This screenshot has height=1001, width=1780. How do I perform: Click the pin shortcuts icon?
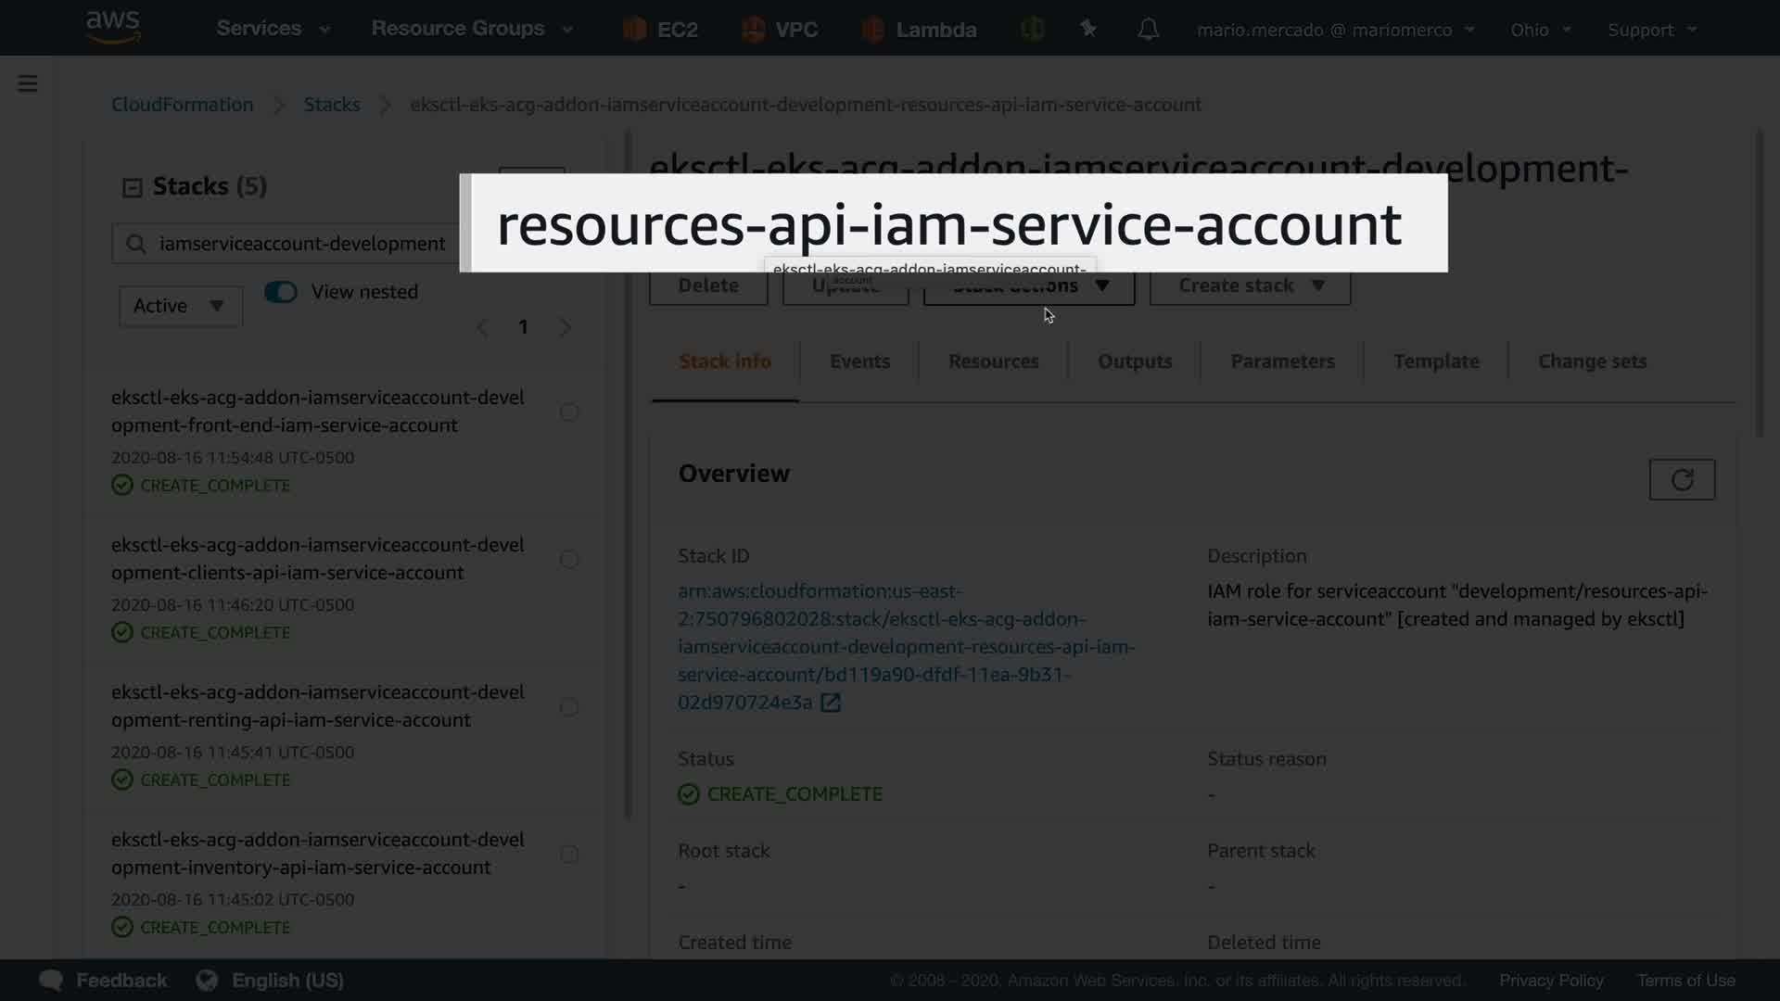(x=1088, y=30)
